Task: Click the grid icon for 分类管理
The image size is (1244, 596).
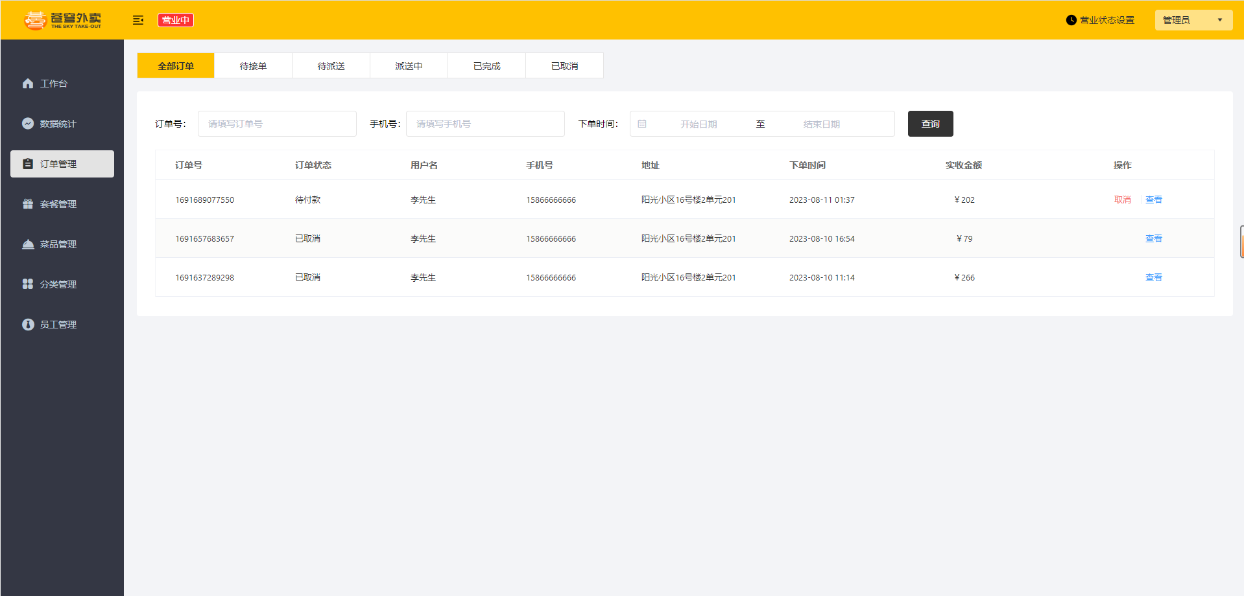Action: (28, 284)
